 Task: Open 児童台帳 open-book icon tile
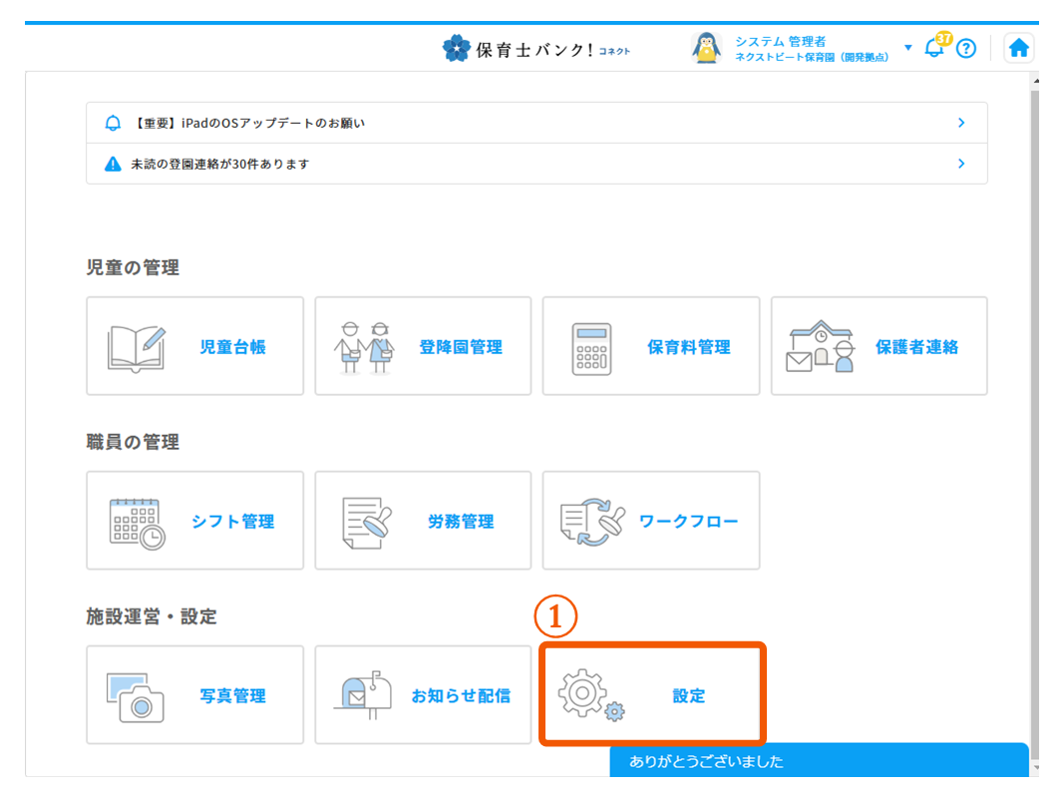pos(194,346)
